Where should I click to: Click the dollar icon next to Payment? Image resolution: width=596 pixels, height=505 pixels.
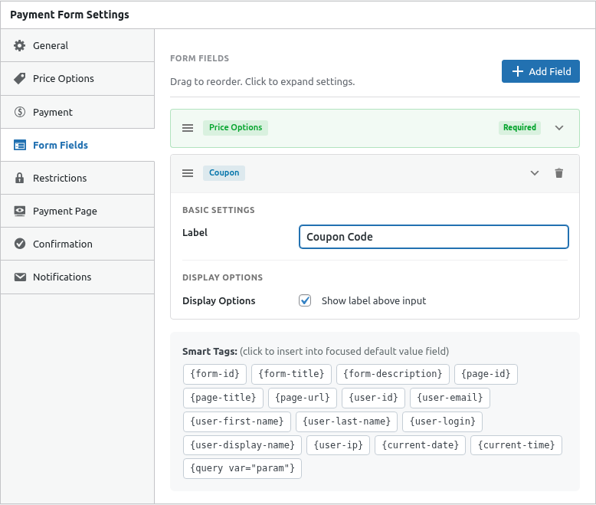[20, 112]
